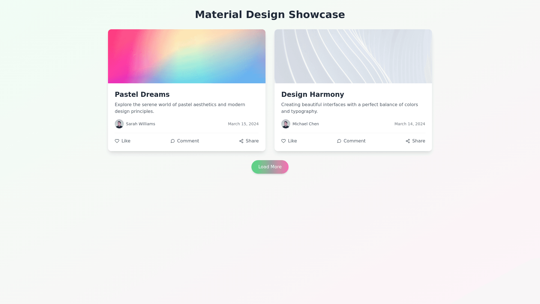Viewport: 540px width, 304px height.
Task: Click the heart icon on Design Harmony card
Action: (283, 141)
